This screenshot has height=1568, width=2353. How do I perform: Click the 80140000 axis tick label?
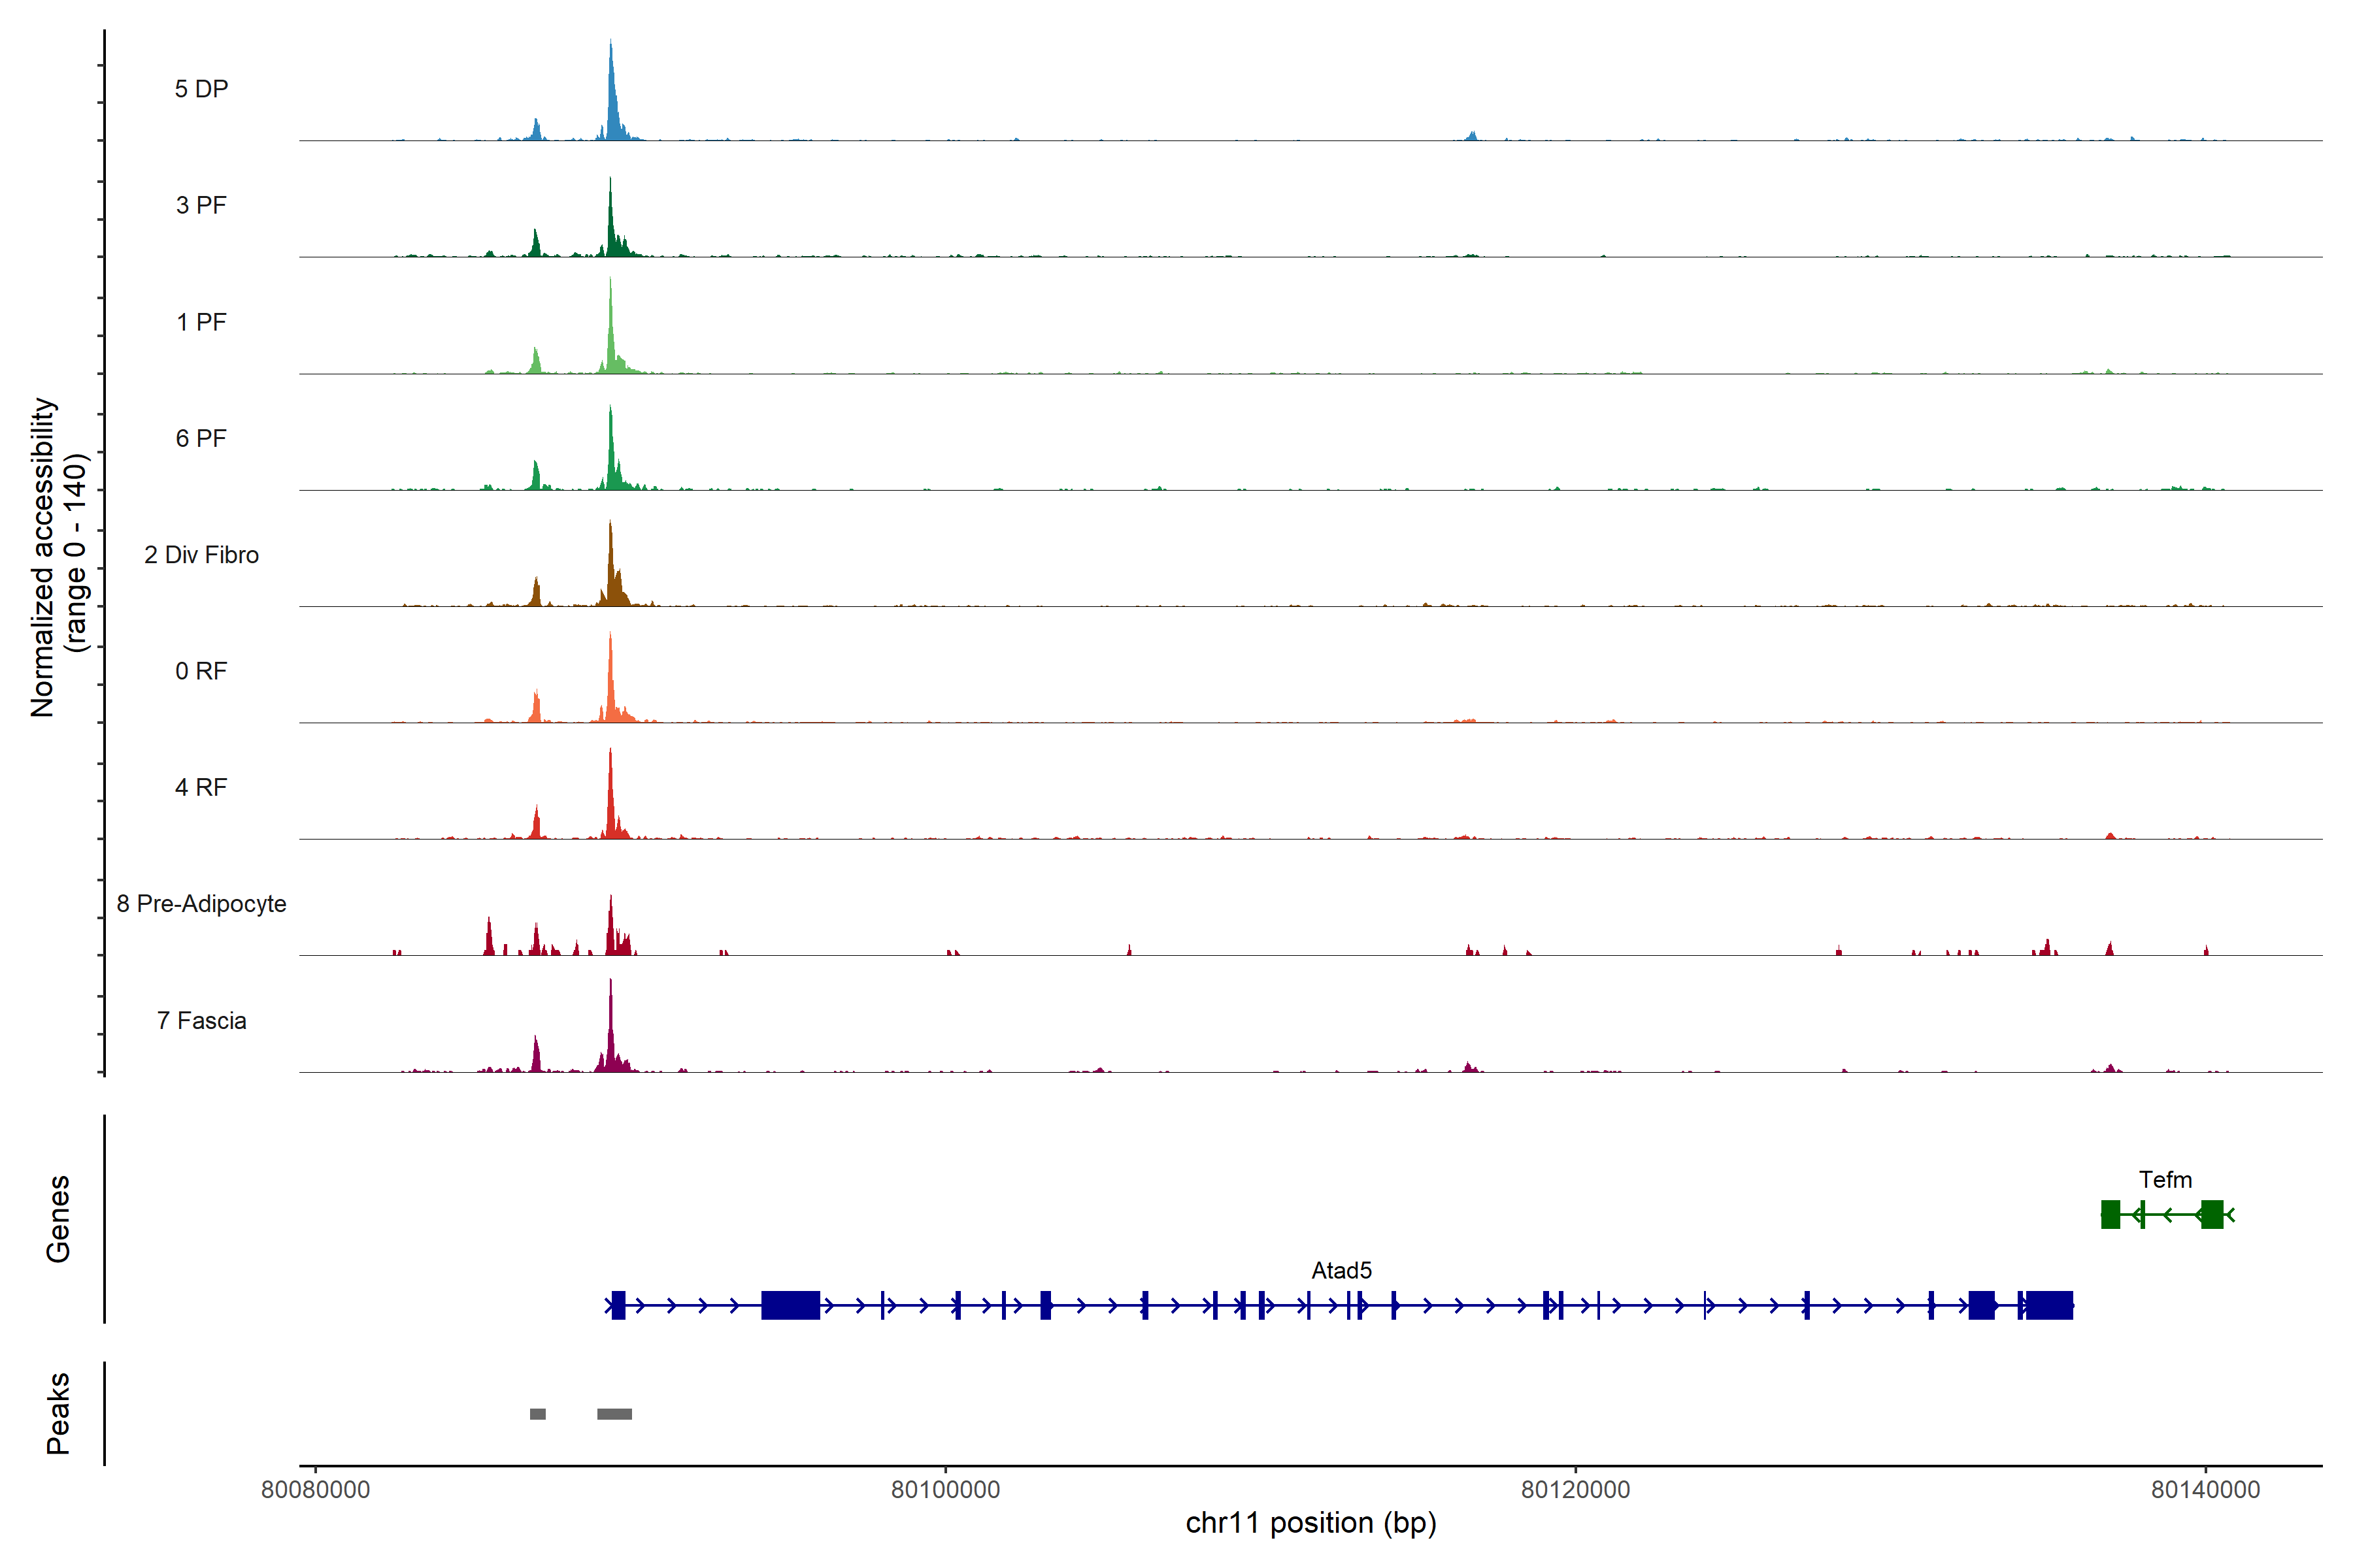click(2205, 1490)
